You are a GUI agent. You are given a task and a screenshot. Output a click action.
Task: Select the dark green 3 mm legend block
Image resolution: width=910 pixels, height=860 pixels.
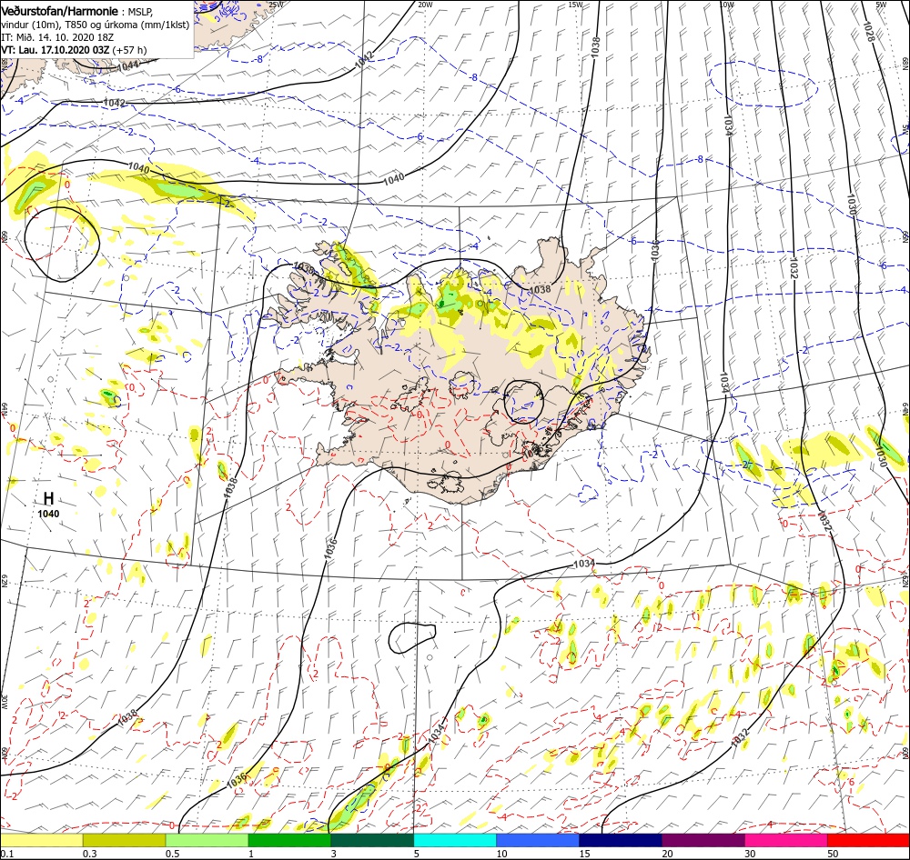[372, 840]
